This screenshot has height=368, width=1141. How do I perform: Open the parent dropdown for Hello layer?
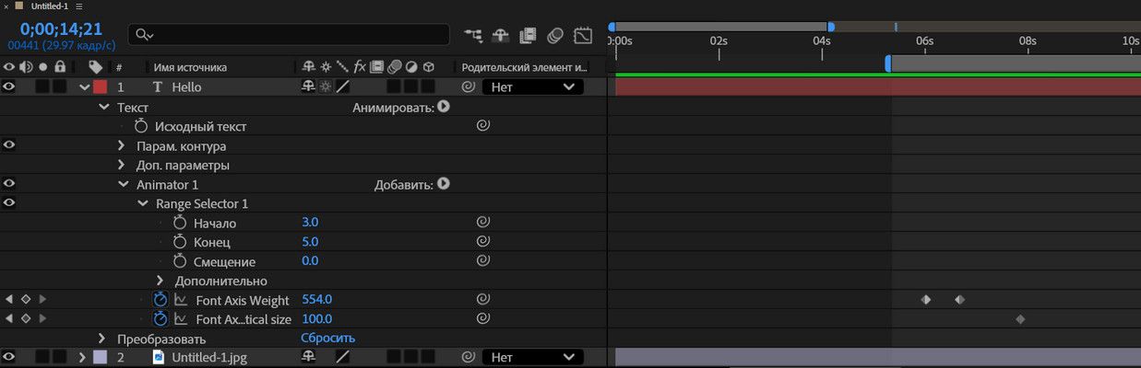point(532,87)
